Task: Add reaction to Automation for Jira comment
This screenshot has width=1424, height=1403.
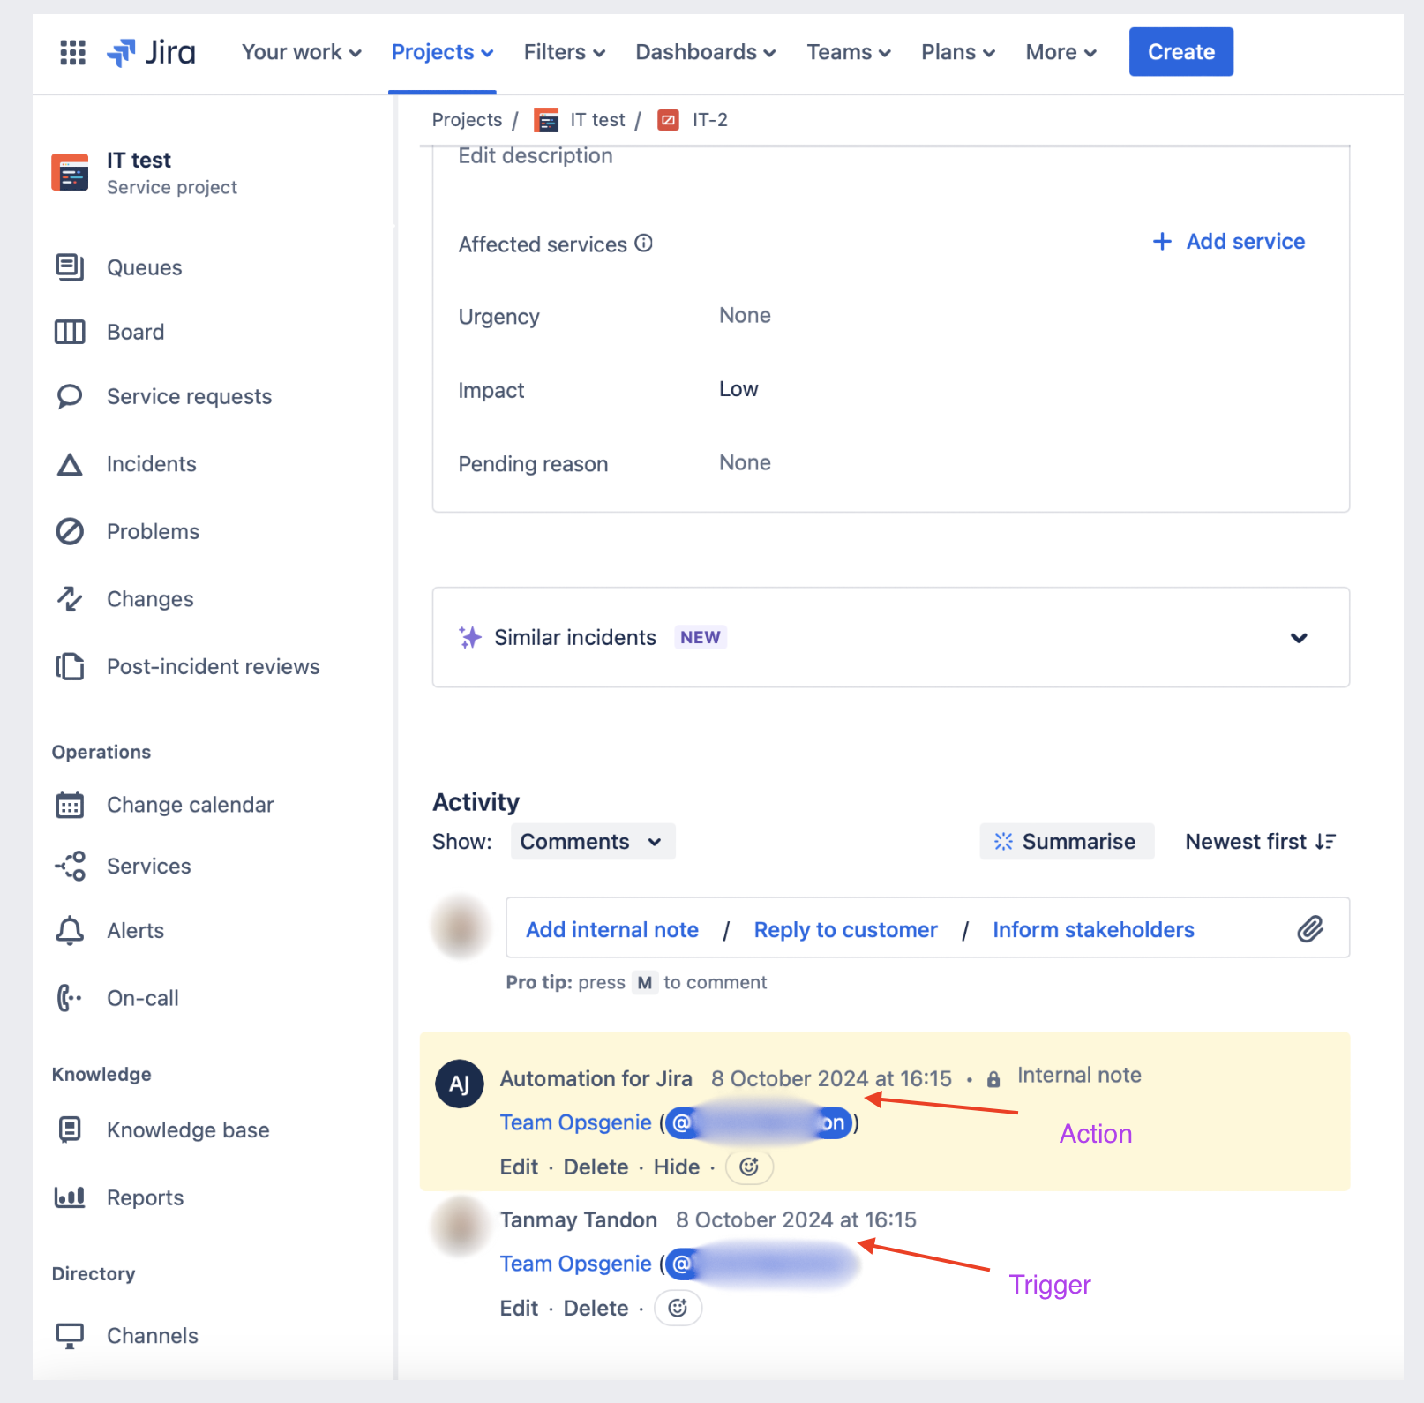Action: (749, 1167)
